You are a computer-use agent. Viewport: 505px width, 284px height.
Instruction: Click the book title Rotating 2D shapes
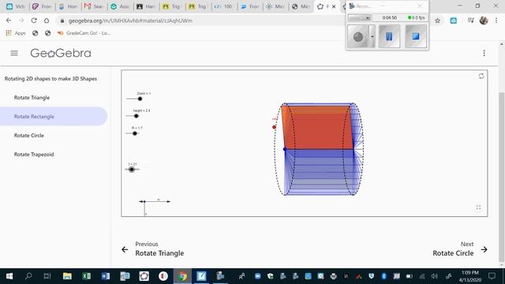(50, 79)
